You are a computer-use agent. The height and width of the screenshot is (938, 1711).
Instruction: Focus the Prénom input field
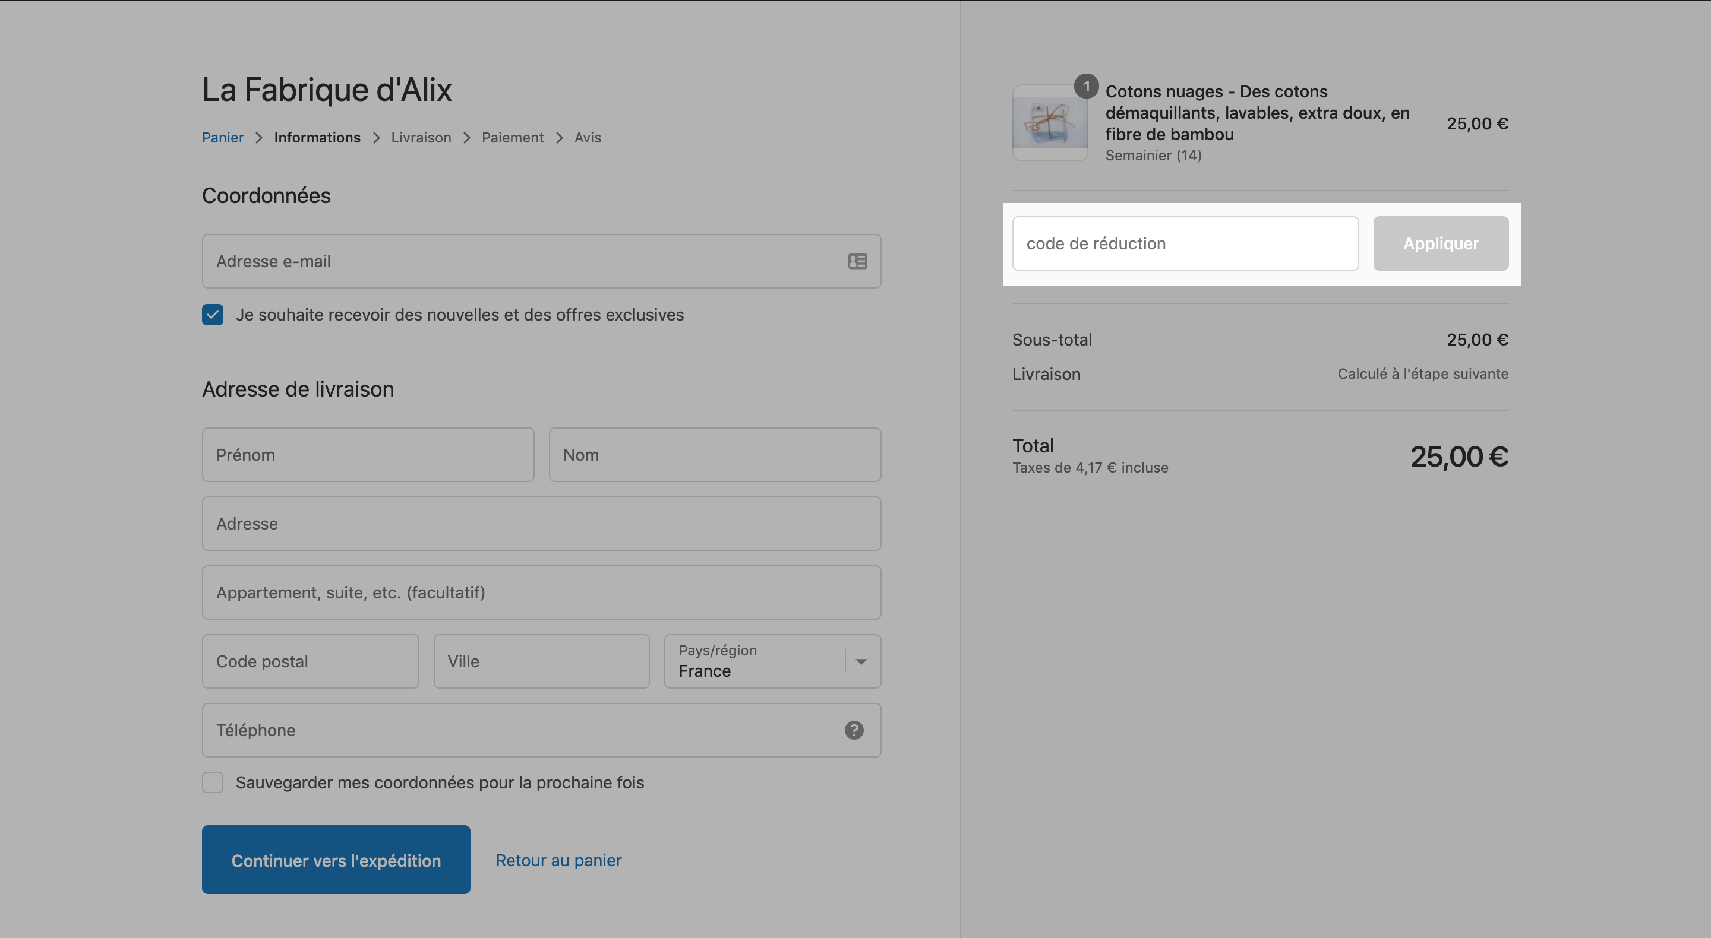coord(368,455)
